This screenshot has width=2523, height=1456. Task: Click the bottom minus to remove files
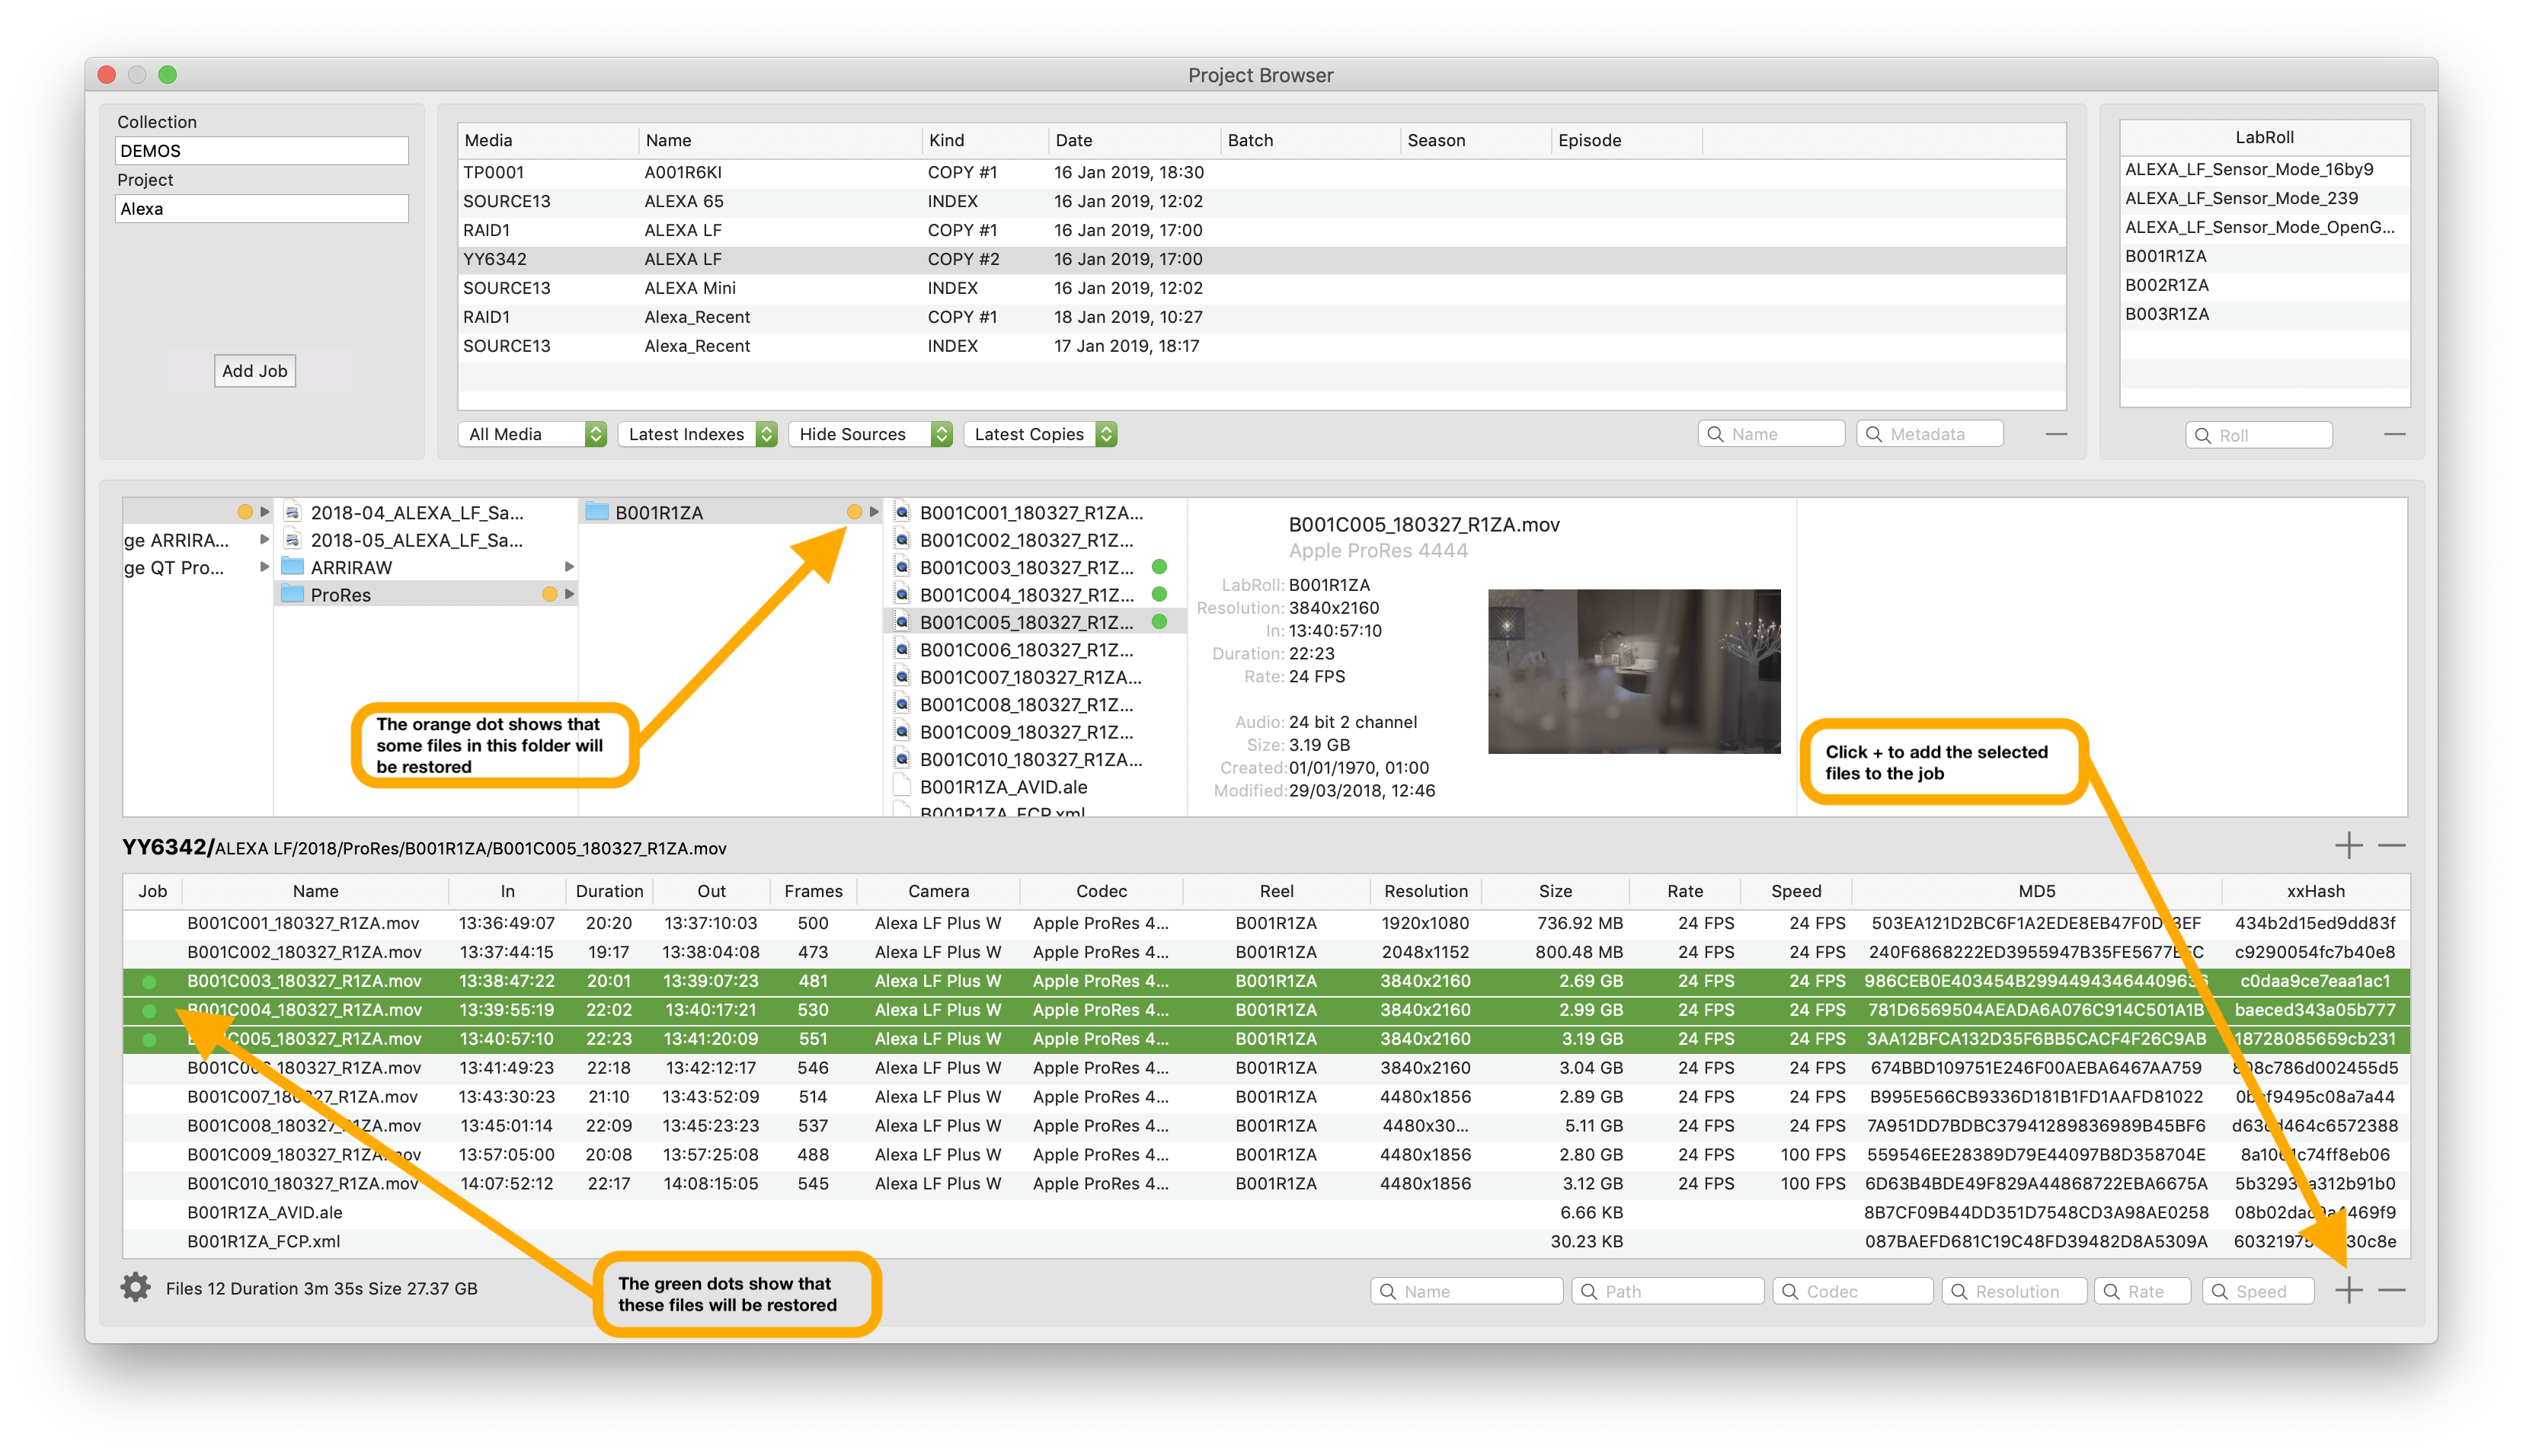pyautogui.click(x=2392, y=1290)
